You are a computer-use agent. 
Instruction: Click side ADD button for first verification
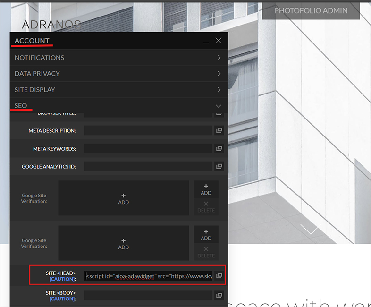coord(206,189)
